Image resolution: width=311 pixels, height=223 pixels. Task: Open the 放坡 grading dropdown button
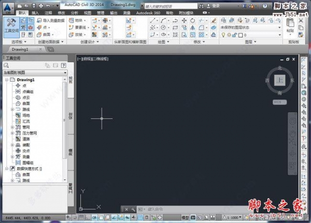(x=78, y=35)
